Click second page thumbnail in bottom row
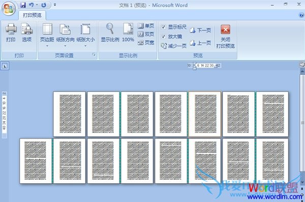The height and width of the screenshot is (202, 305). click(69, 161)
